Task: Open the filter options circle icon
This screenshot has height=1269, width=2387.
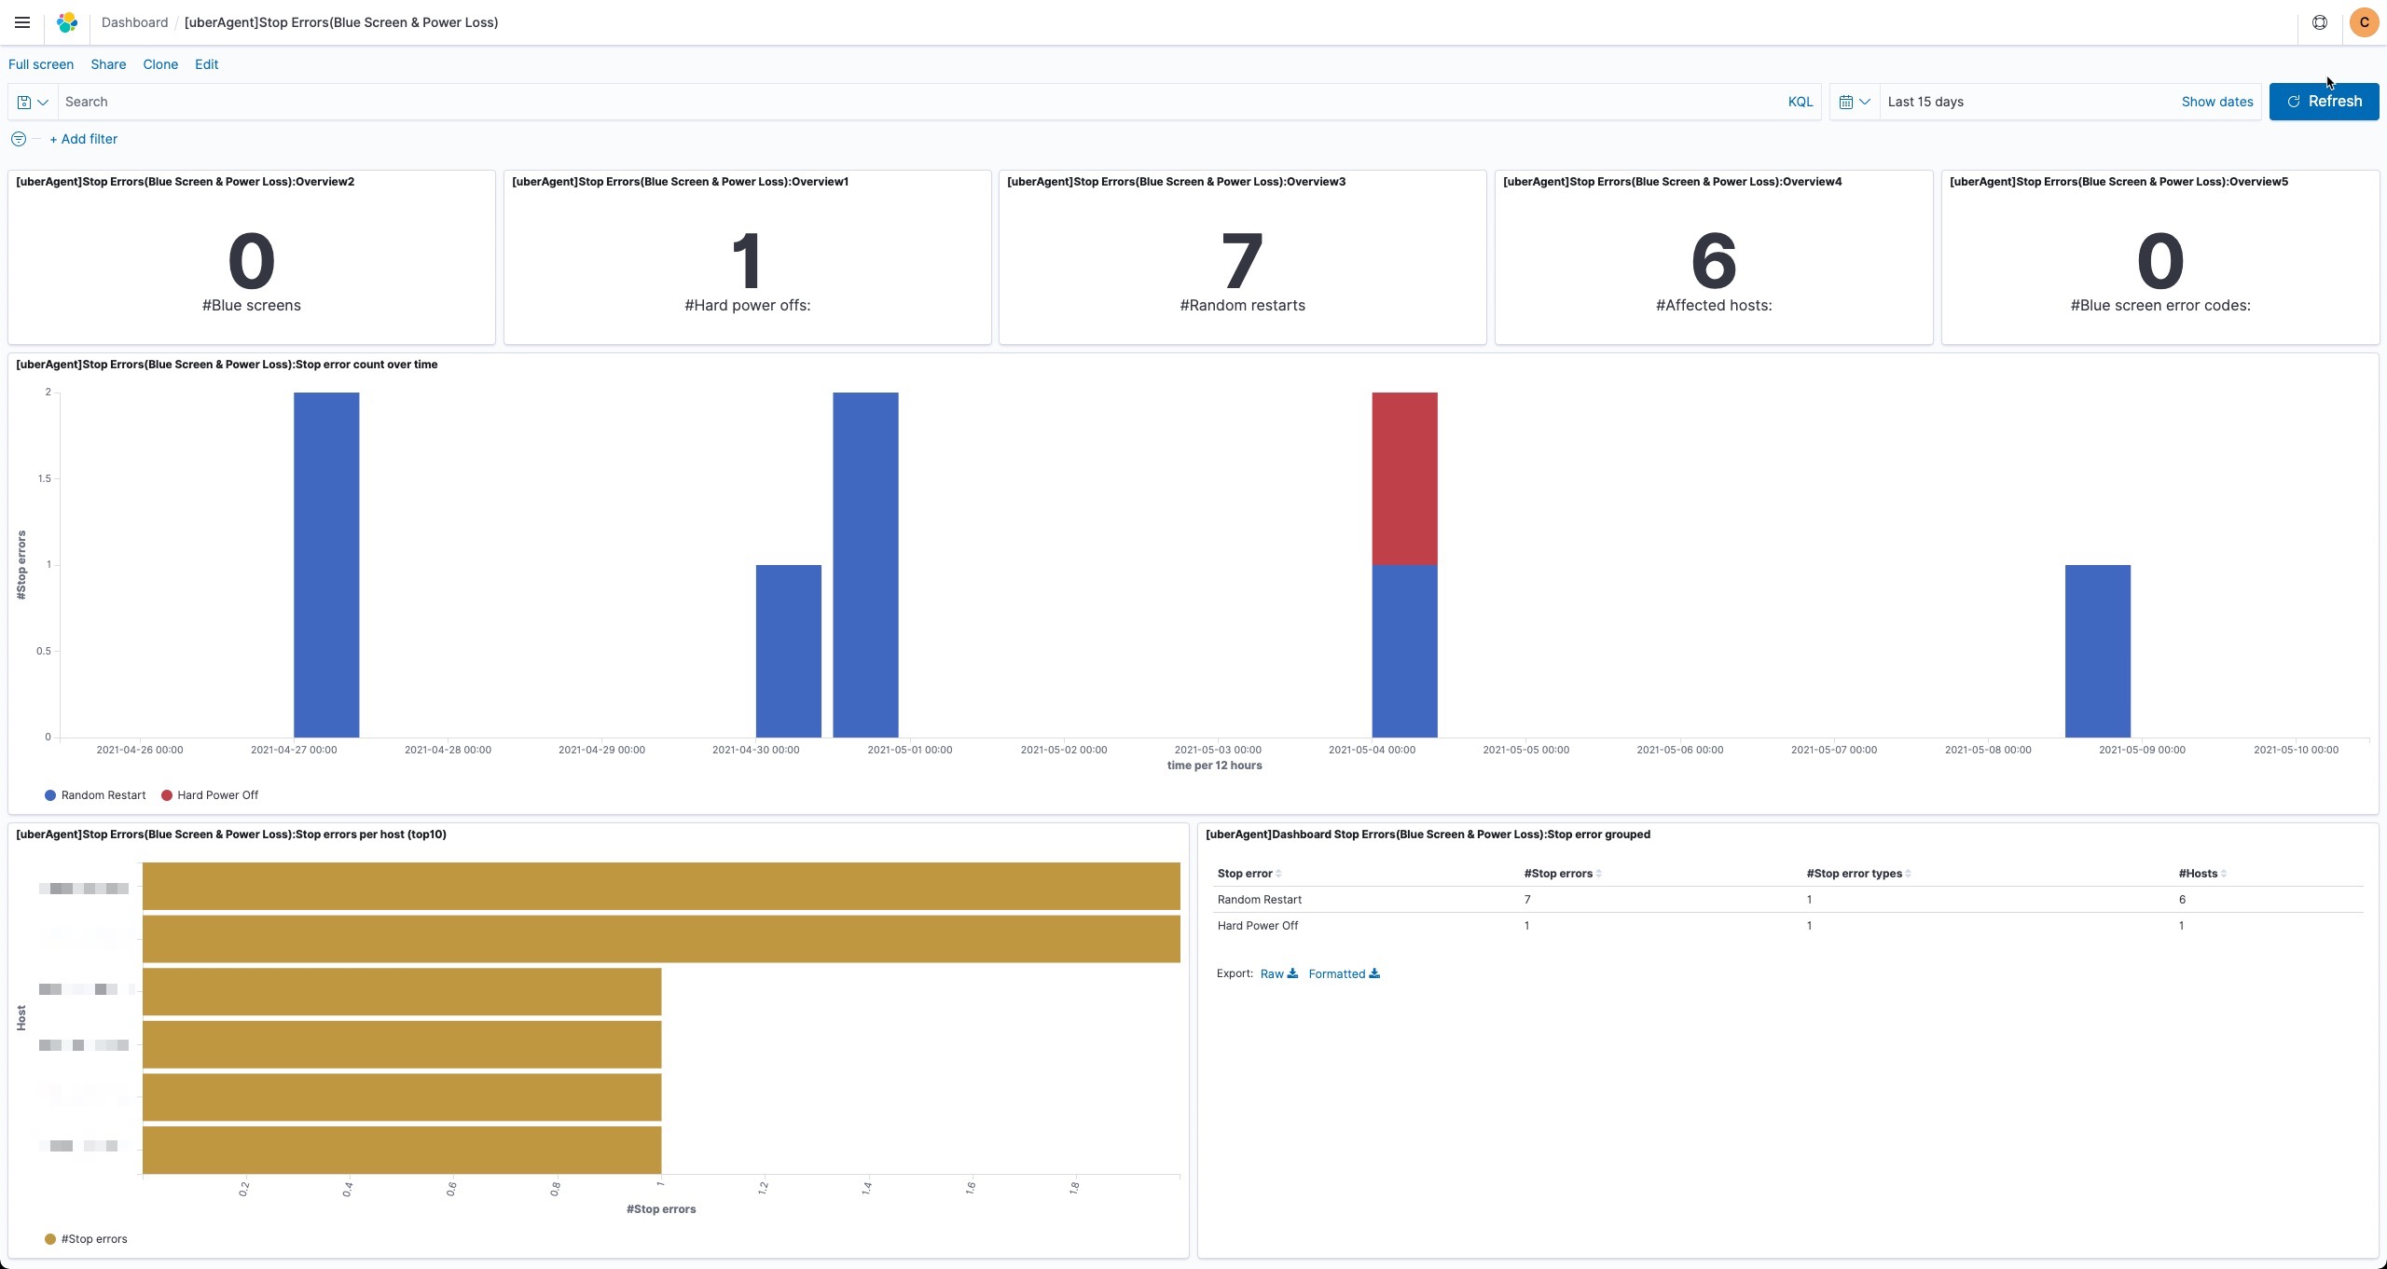Action: 18,139
